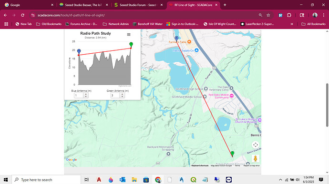Image resolution: width=329 pixels, height=184 pixels.
Task: Click the Street View pegman icon
Action: pyautogui.click(x=256, y=158)
